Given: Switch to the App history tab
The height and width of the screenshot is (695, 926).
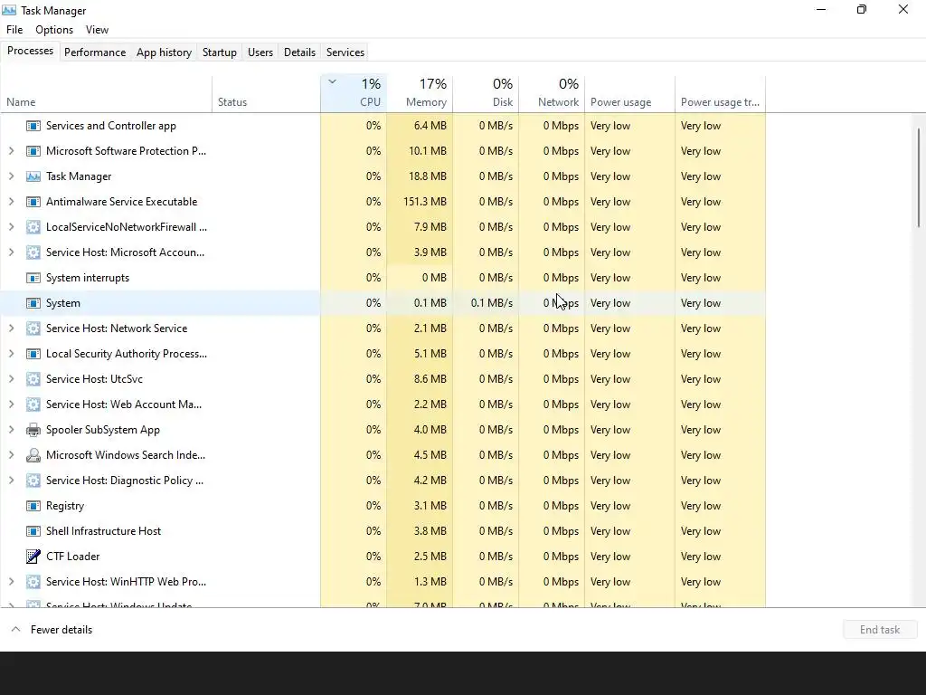Looking at the screenshot, I should point(165,52).
